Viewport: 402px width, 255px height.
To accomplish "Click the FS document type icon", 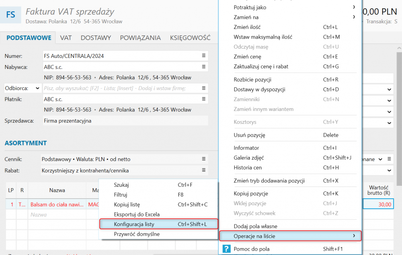I will (11, 15).
